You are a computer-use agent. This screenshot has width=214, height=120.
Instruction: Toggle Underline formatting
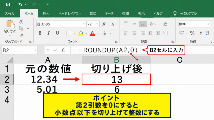click(x=57, y=33)
